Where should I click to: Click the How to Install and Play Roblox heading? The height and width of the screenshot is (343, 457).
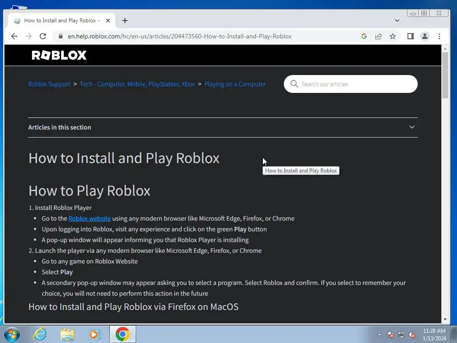124,158
